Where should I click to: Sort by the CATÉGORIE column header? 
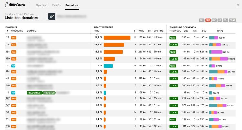tap(17, 31)
